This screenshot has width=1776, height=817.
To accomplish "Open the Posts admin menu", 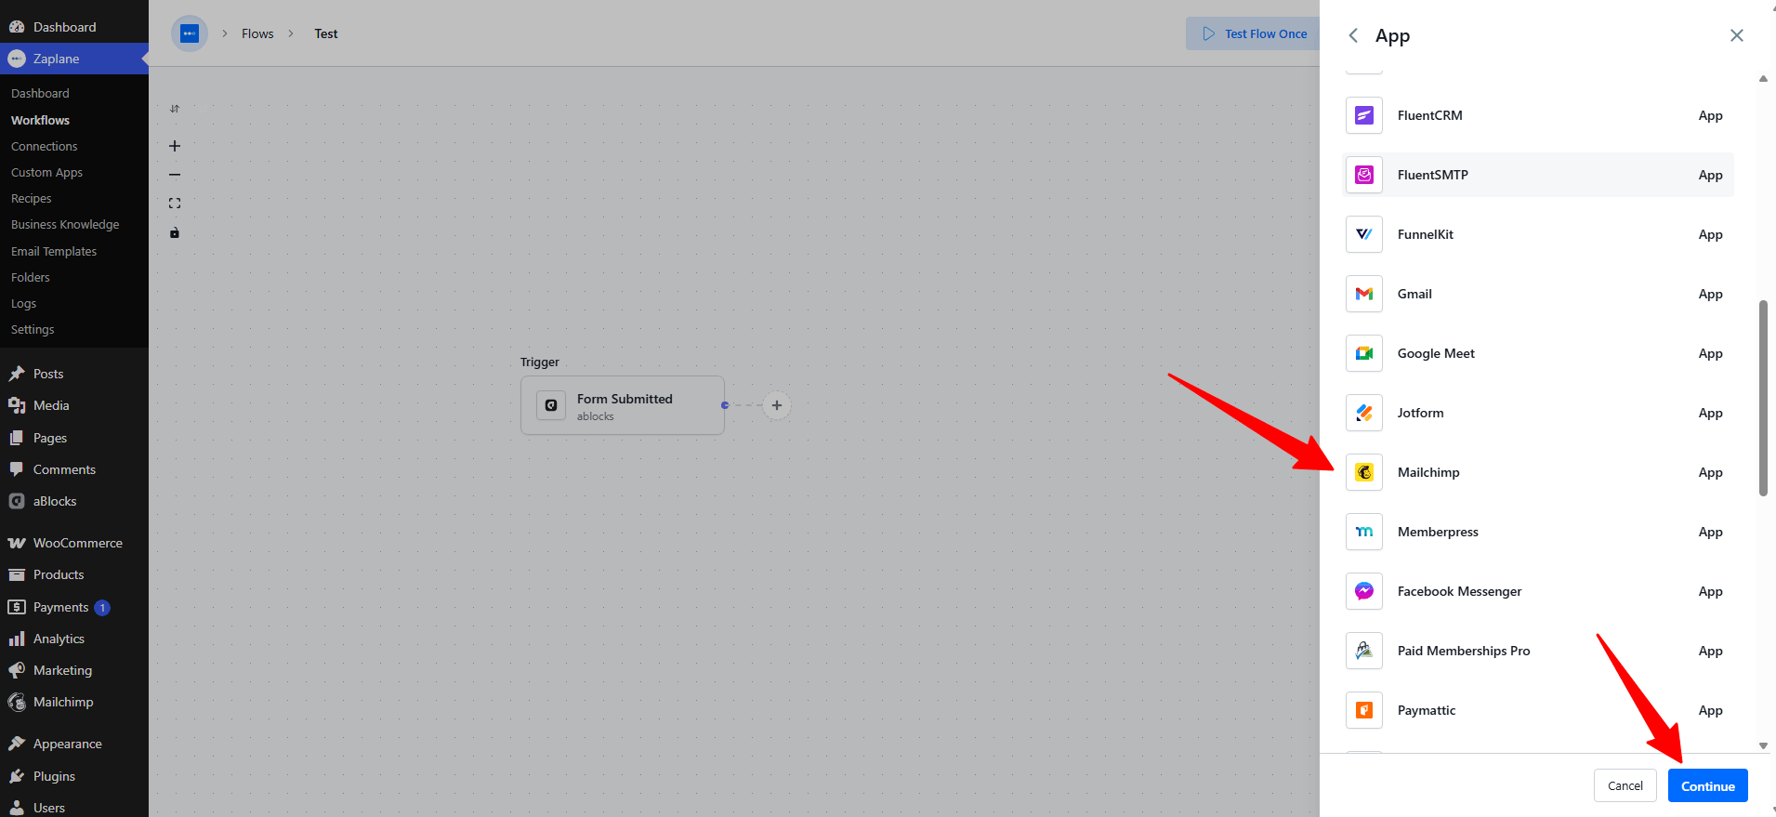I will click(x=74, y=374).
